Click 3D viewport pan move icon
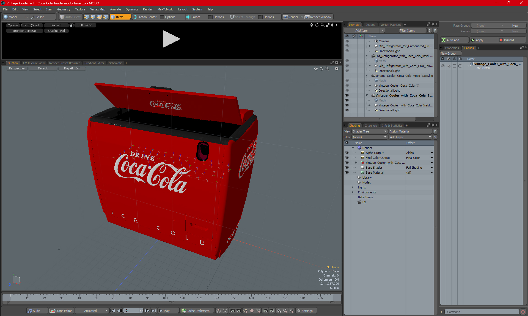 316,69
